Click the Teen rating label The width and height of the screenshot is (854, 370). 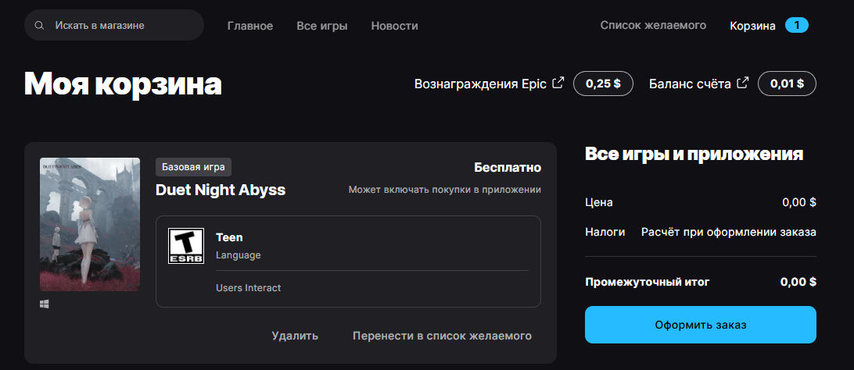(x=229, y=237)
